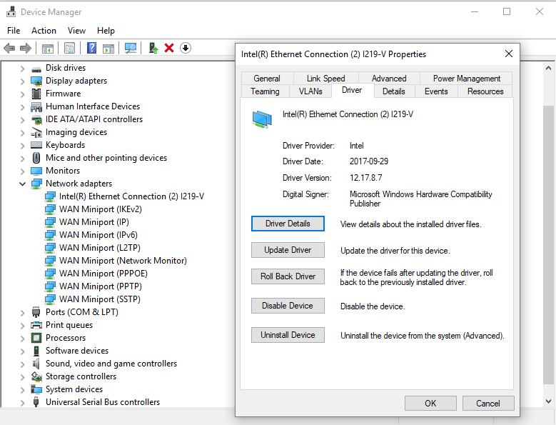Click the Imaging devices camera icon
The width and height of the screenshot is (556, 425).
click(x=36, y=132)
